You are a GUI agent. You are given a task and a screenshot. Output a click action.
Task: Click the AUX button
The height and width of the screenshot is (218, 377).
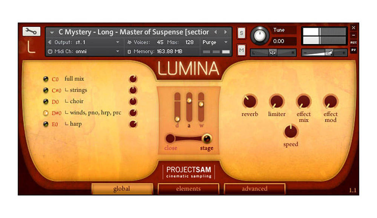tap(353, 42)
